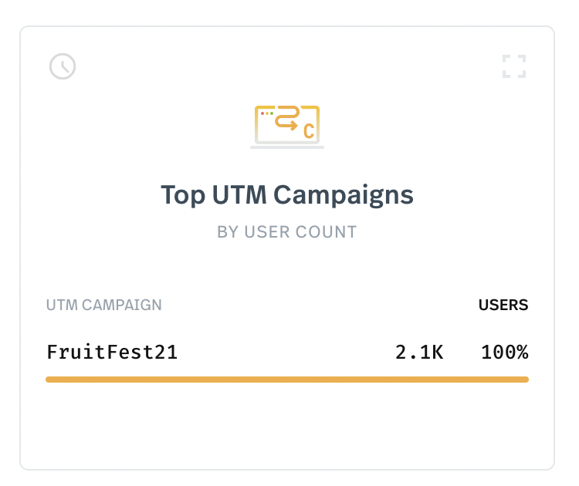Select the FruitFest21 campaign row

(x=287, y=352)
